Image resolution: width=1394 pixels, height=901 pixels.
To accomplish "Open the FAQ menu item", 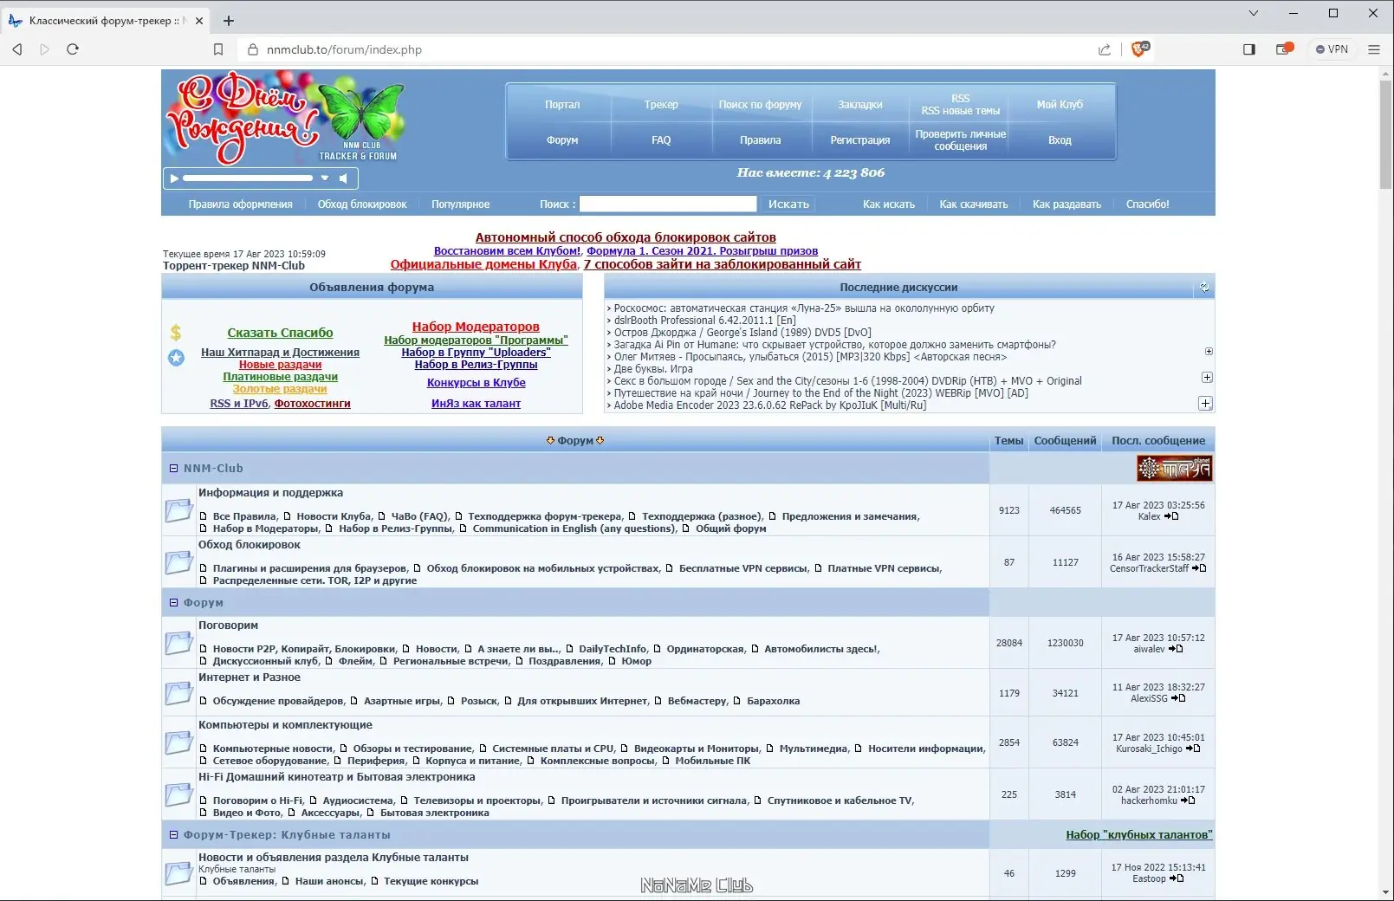I will tap(661, 140).
